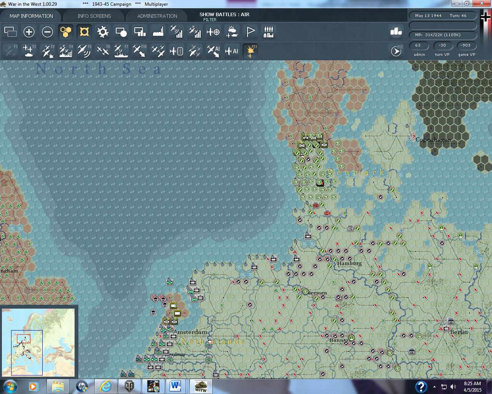Viewport: 492px width, 394px height.
Task: Toggle the F11 show battles button
Action: pyautogui.click(x=251, y=51)
